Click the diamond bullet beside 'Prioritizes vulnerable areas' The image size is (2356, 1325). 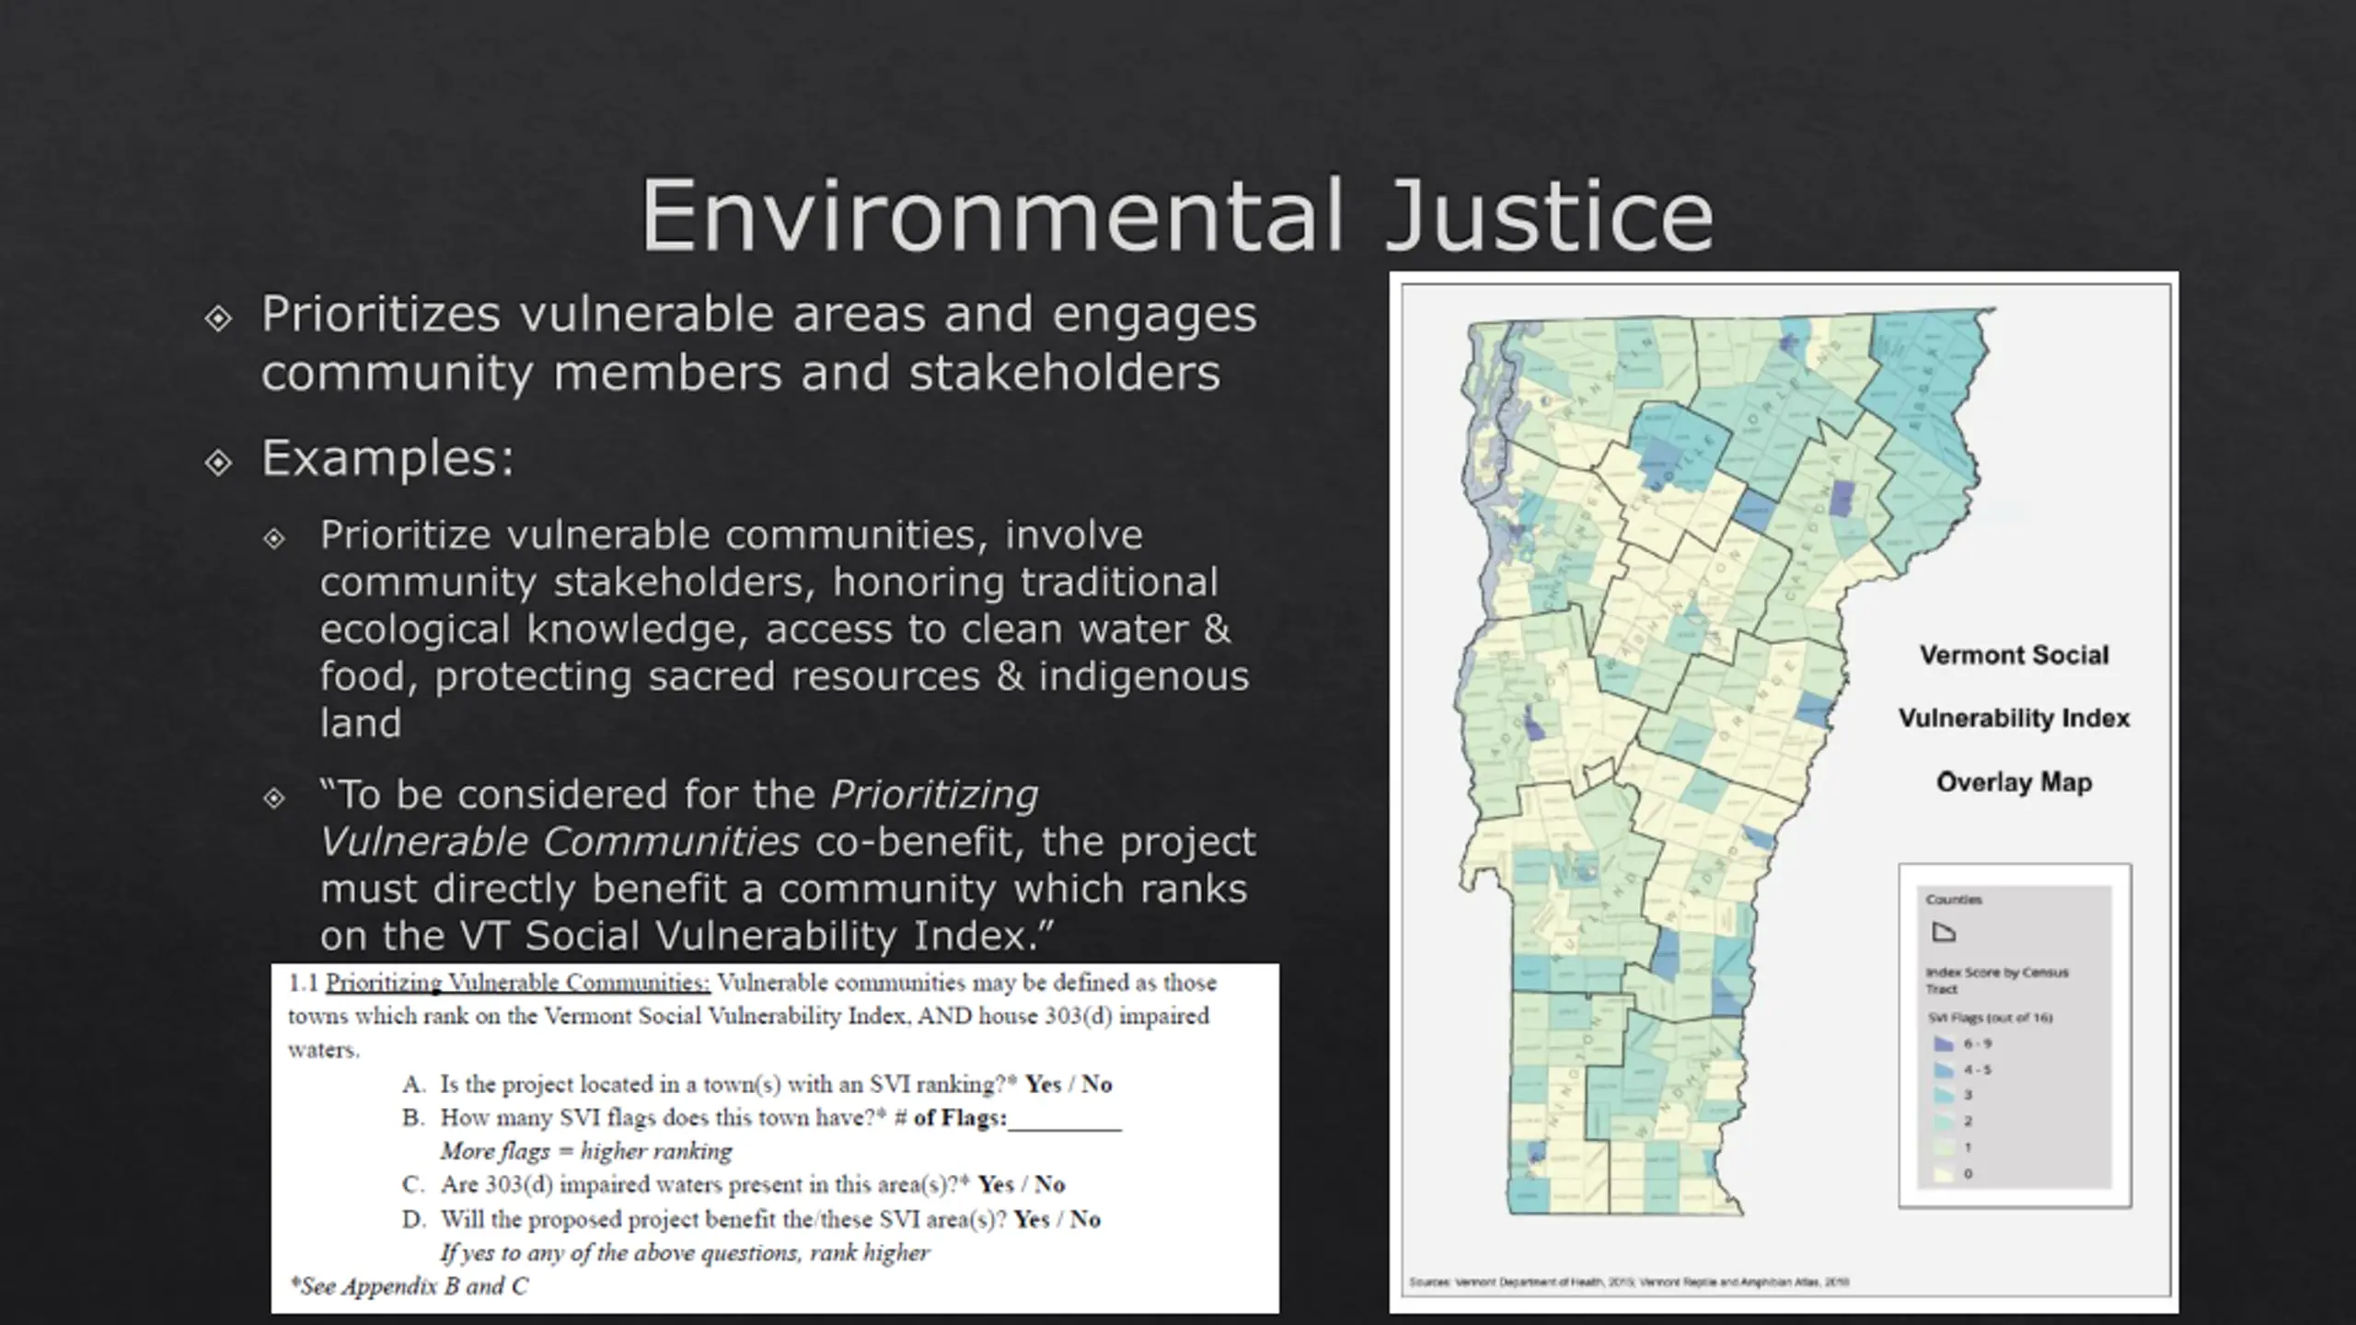pos(218,318)
